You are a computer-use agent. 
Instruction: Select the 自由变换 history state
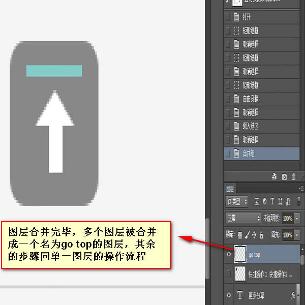pyautogui.click(x=250, y=99)
